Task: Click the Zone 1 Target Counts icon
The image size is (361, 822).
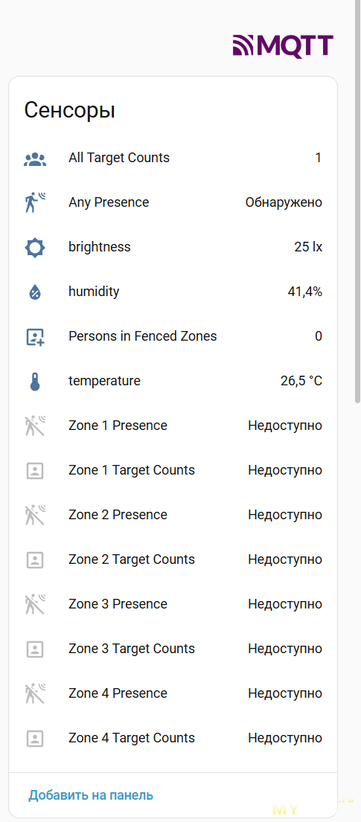Action: pyautogui.click(x=35, y=470)
